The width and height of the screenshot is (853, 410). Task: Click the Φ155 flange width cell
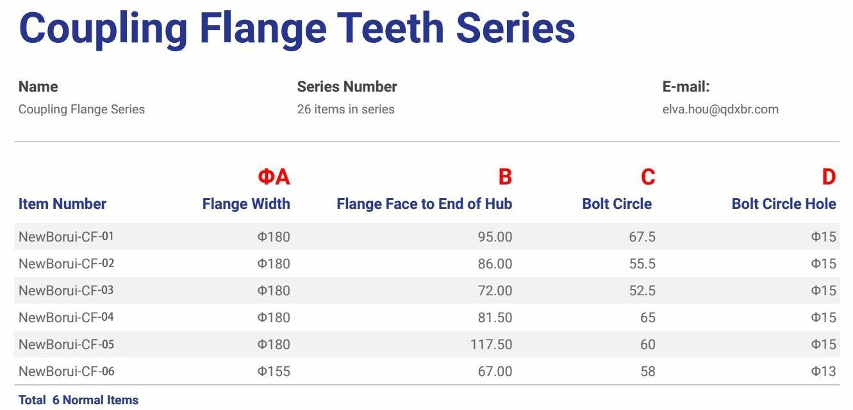pyautogui.click(x=274, y=372)
